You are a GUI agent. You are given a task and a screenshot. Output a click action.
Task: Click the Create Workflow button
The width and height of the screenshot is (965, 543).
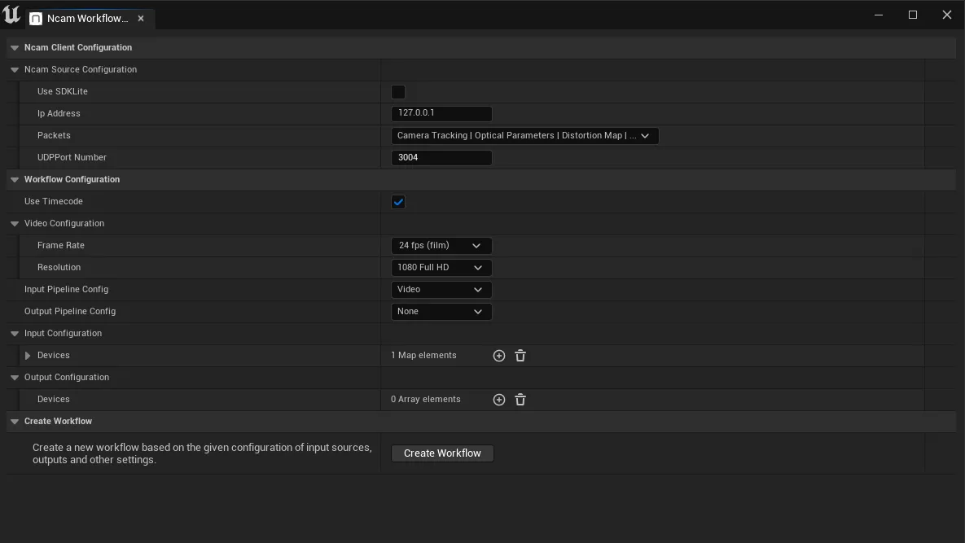click(442, 453)
